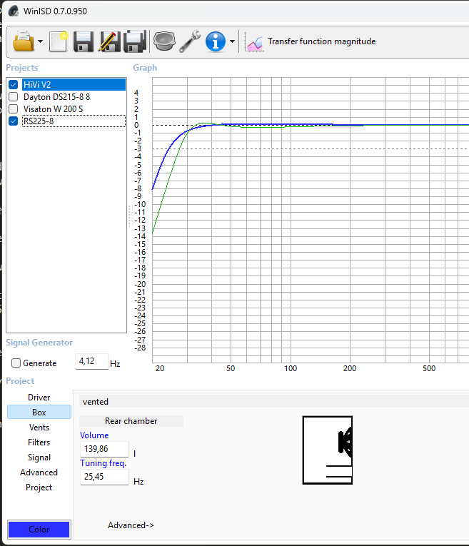Click the panel splitter grip left of graph

point(131,216)
